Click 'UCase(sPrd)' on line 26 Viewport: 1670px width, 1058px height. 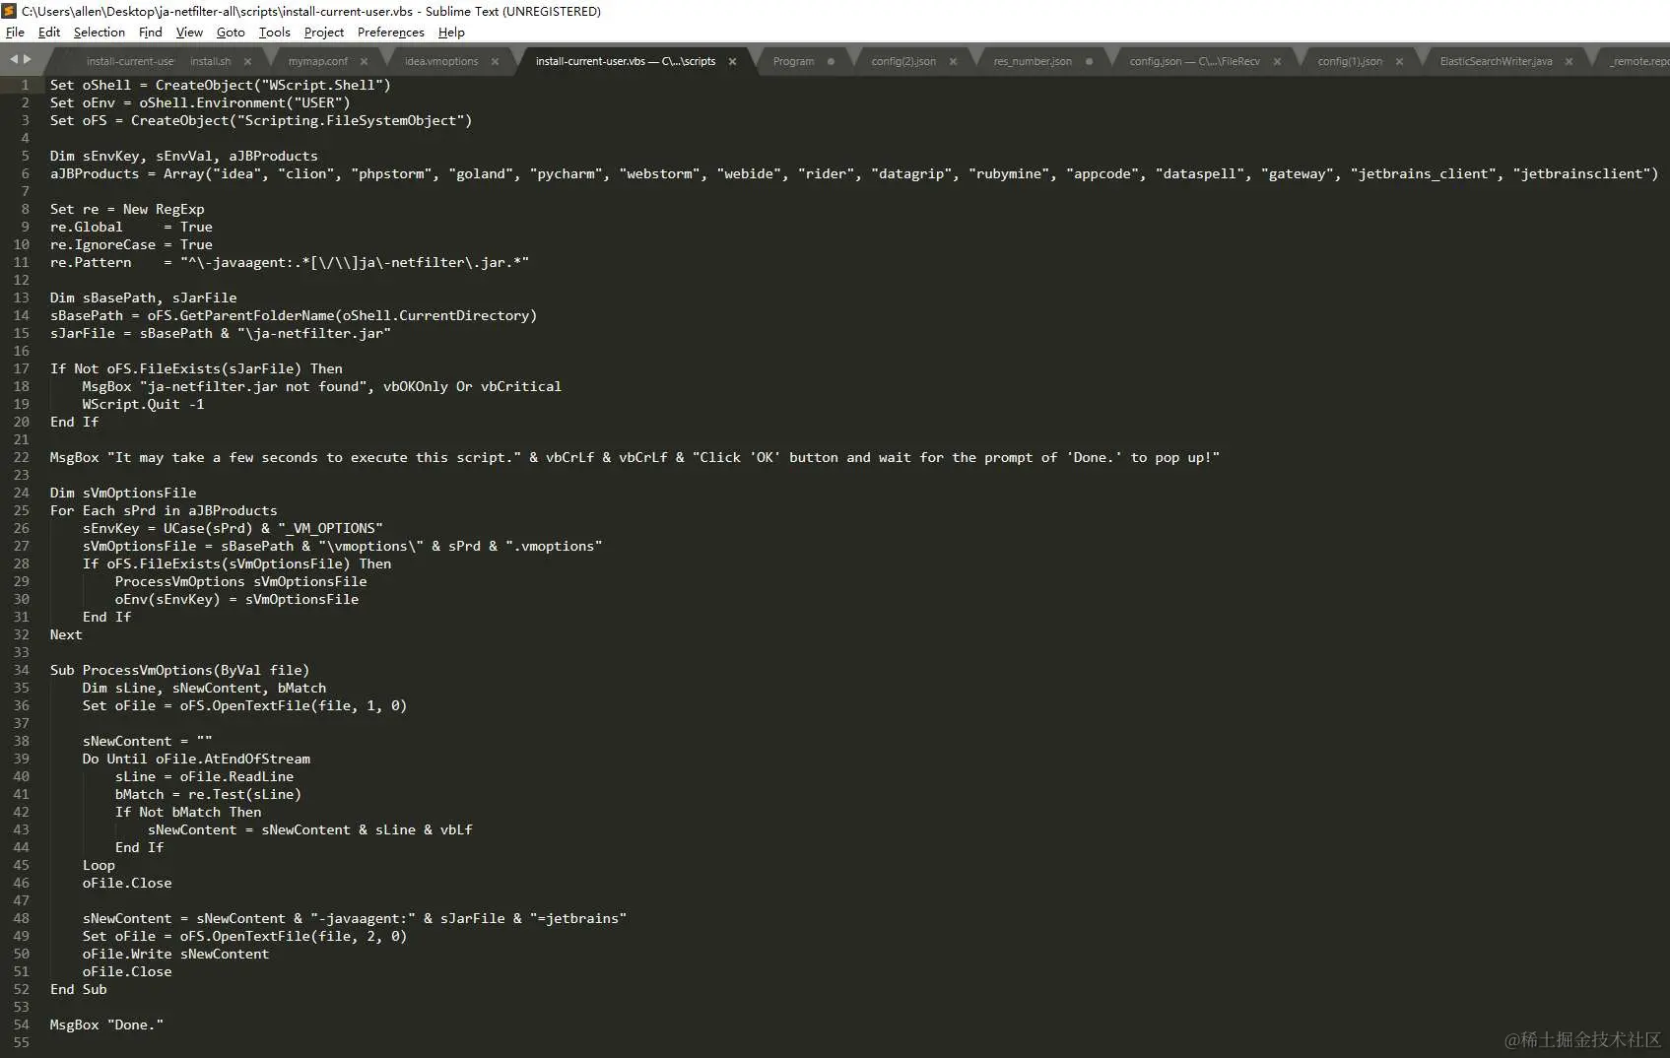(208, 528)
